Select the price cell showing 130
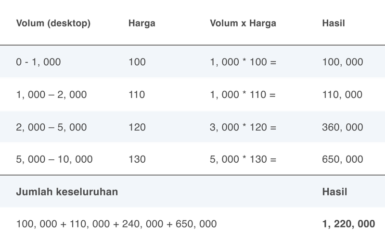This screenshot has height=240, width=385. [x=137, y=159]
